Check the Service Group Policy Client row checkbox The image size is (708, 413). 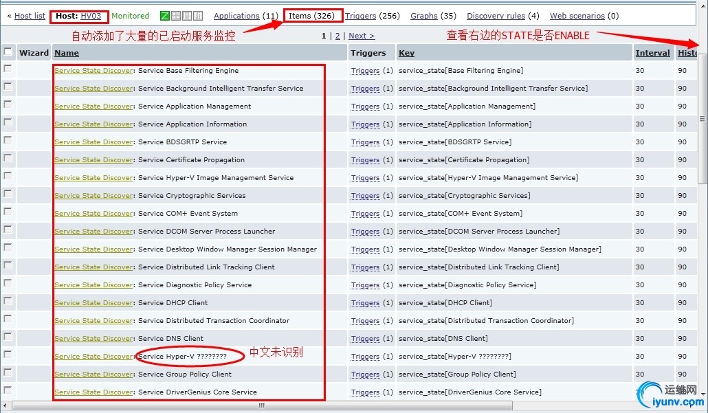(8, 372)
